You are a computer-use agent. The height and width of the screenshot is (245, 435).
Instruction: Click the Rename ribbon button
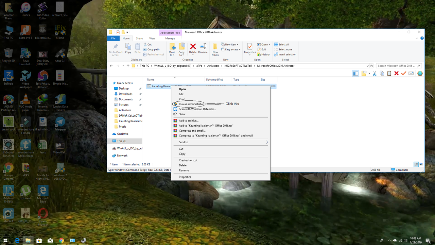(203, 49)
